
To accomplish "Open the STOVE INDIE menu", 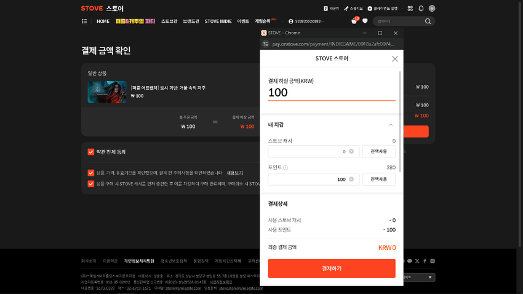I will pos(218,22).
